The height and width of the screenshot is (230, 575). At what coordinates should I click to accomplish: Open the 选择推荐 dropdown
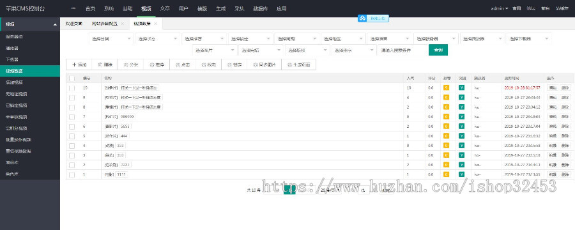(204, 38)
